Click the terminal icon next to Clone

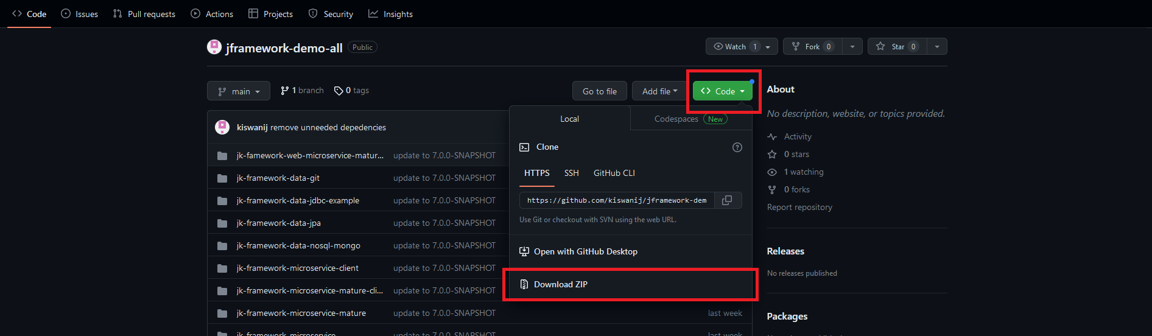(524, 147)
